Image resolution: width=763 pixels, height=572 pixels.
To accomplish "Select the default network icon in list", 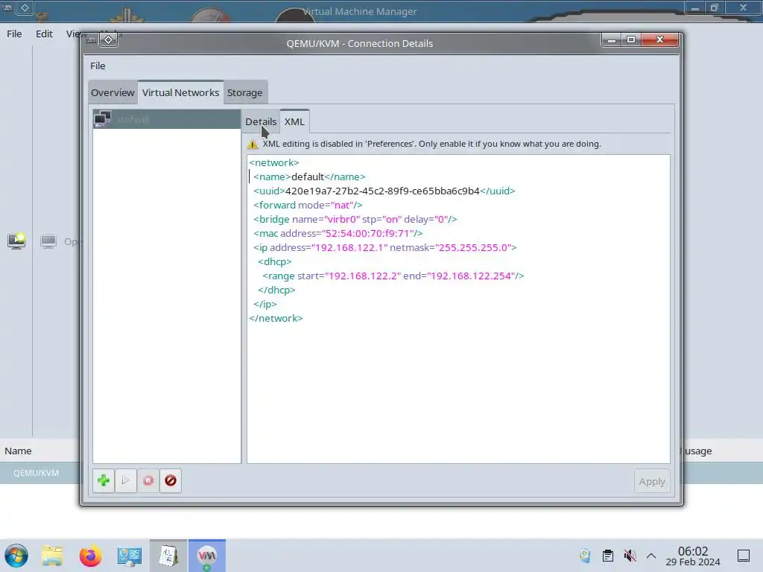I will pos(103,118).
